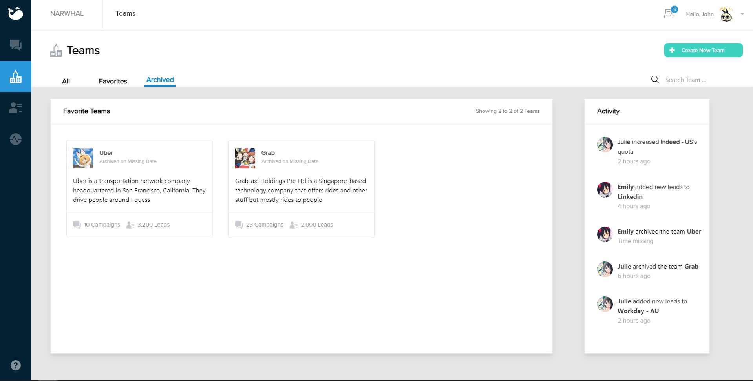
Task: Click Uber's leads icon
Action: 130,225
